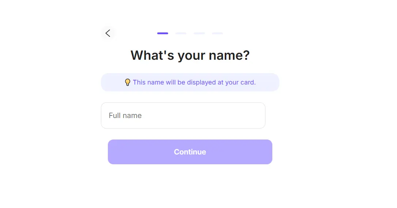This screenshot has height=208, width=397.
Task: Click the yellow lightbulb tip icon
Action: (x=128, y=82)
